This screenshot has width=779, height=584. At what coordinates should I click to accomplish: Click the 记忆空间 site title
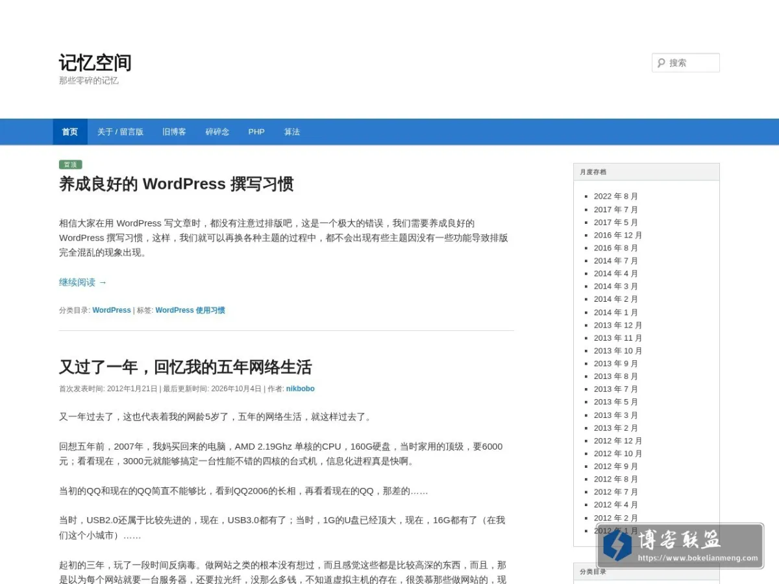[95, 63]
